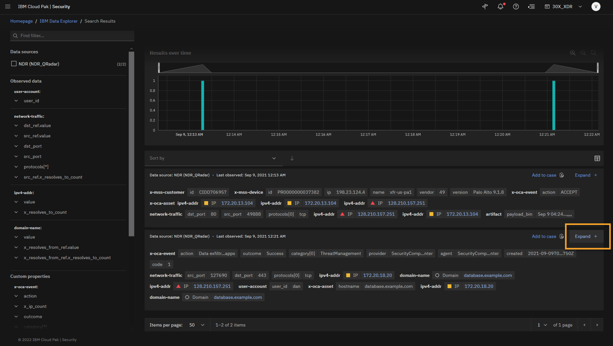Click the left timeline range handle
The height and width of the screenshot is (346, 613).
point(159,68)
